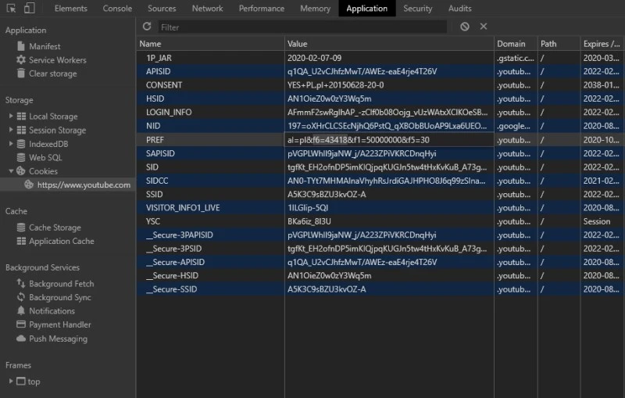Switch to the Network tab

(207, 9)
